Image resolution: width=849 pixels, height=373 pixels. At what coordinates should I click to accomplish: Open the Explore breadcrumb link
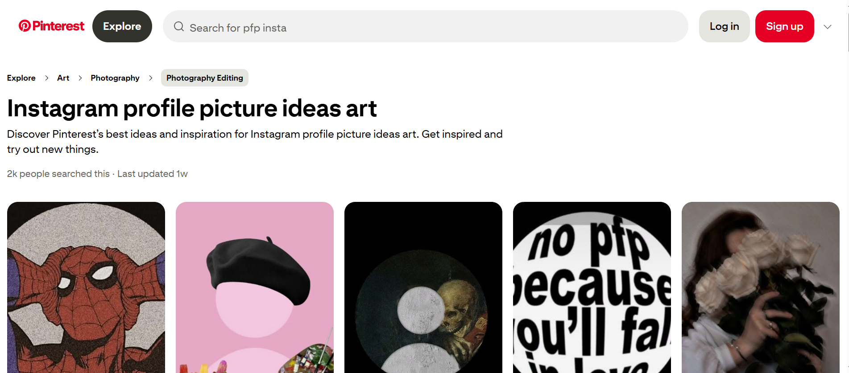point(21,78)
